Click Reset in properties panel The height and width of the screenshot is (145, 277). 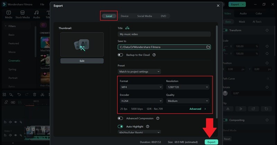(x=227, y=139)
